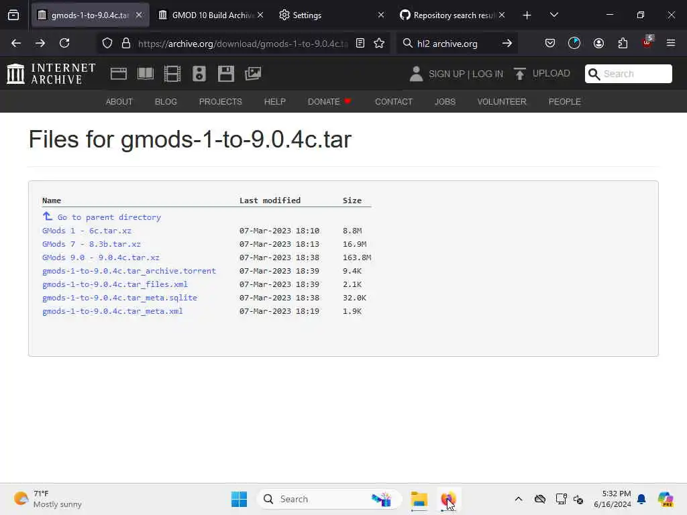687x515 pixels.
Task: Open the clock and date 5:32 PM
Action: tap(613, 499)
